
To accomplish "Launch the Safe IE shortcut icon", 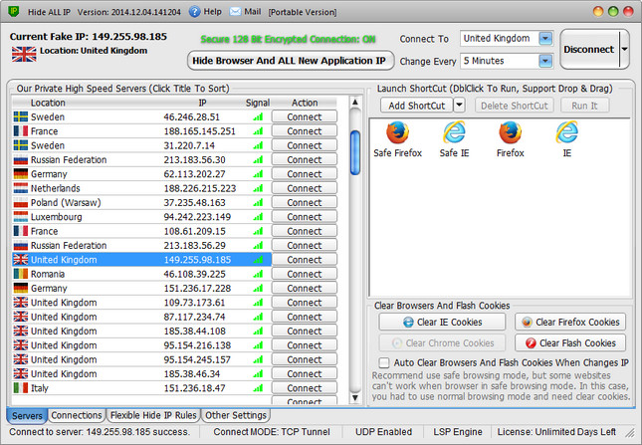I will (x=454, y=133).
